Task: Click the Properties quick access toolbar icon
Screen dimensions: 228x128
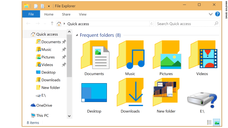Action: (x=36, y=6)
